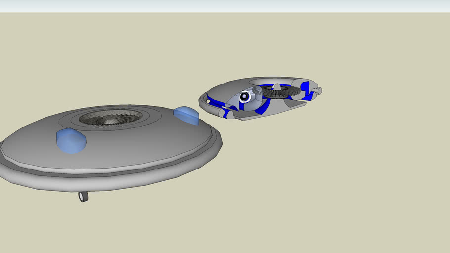450x253 pixels.
Task: Click the left blue dome on the large saucer
Action: [x=71, y=140]
